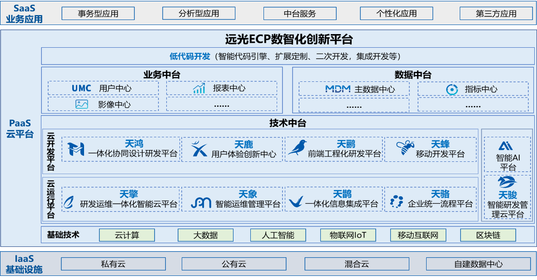Click the 智能运维管理平台 text
Image resolution: width=537 pixels, height=280 pixels.
pyautogui.click(x=248, y=204)
